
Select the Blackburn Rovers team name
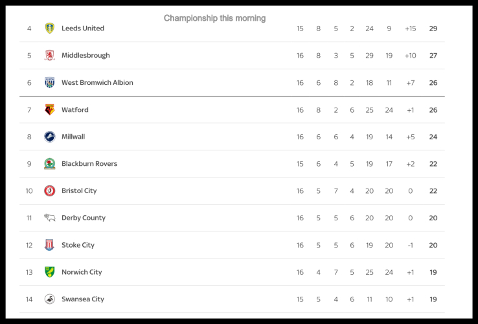click(x=89, y=164)
